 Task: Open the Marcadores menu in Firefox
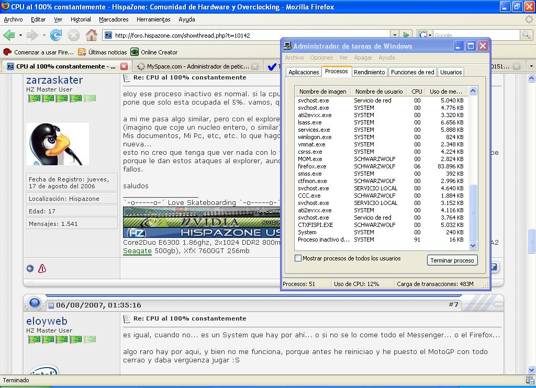click(114, 19)
